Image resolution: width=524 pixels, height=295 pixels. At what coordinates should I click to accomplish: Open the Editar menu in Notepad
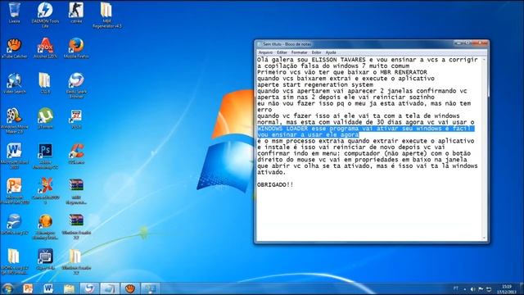coord(282,52)
